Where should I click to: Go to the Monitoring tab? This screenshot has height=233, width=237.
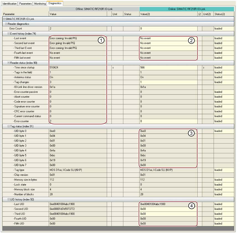40,4
